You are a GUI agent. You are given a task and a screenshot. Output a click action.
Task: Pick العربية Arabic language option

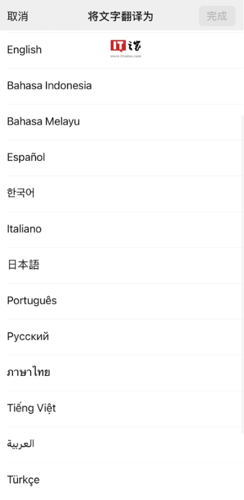point(122,445)
